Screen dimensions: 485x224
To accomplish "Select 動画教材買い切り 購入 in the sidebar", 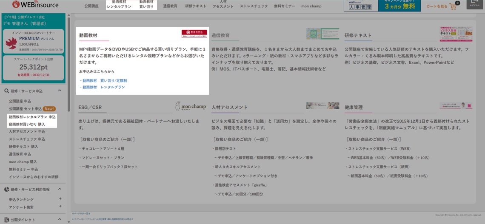I will [x=27, y=124].
